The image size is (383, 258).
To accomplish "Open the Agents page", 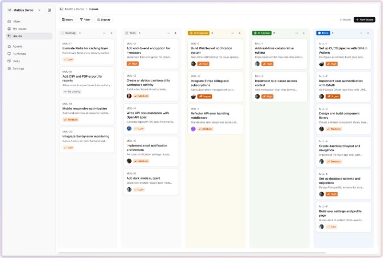I will (29, 46).
